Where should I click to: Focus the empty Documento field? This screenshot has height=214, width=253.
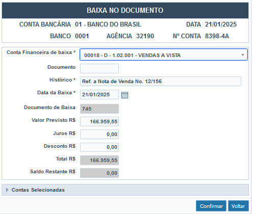click(x=99, y=68)
